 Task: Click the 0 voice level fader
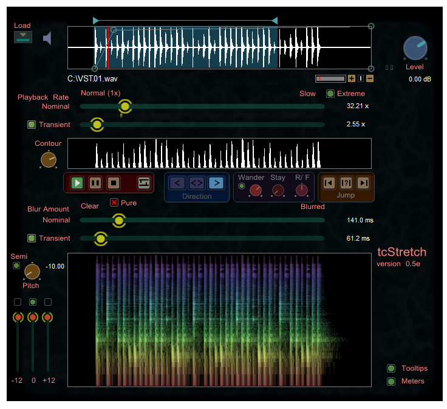click(x=33, y=317)
